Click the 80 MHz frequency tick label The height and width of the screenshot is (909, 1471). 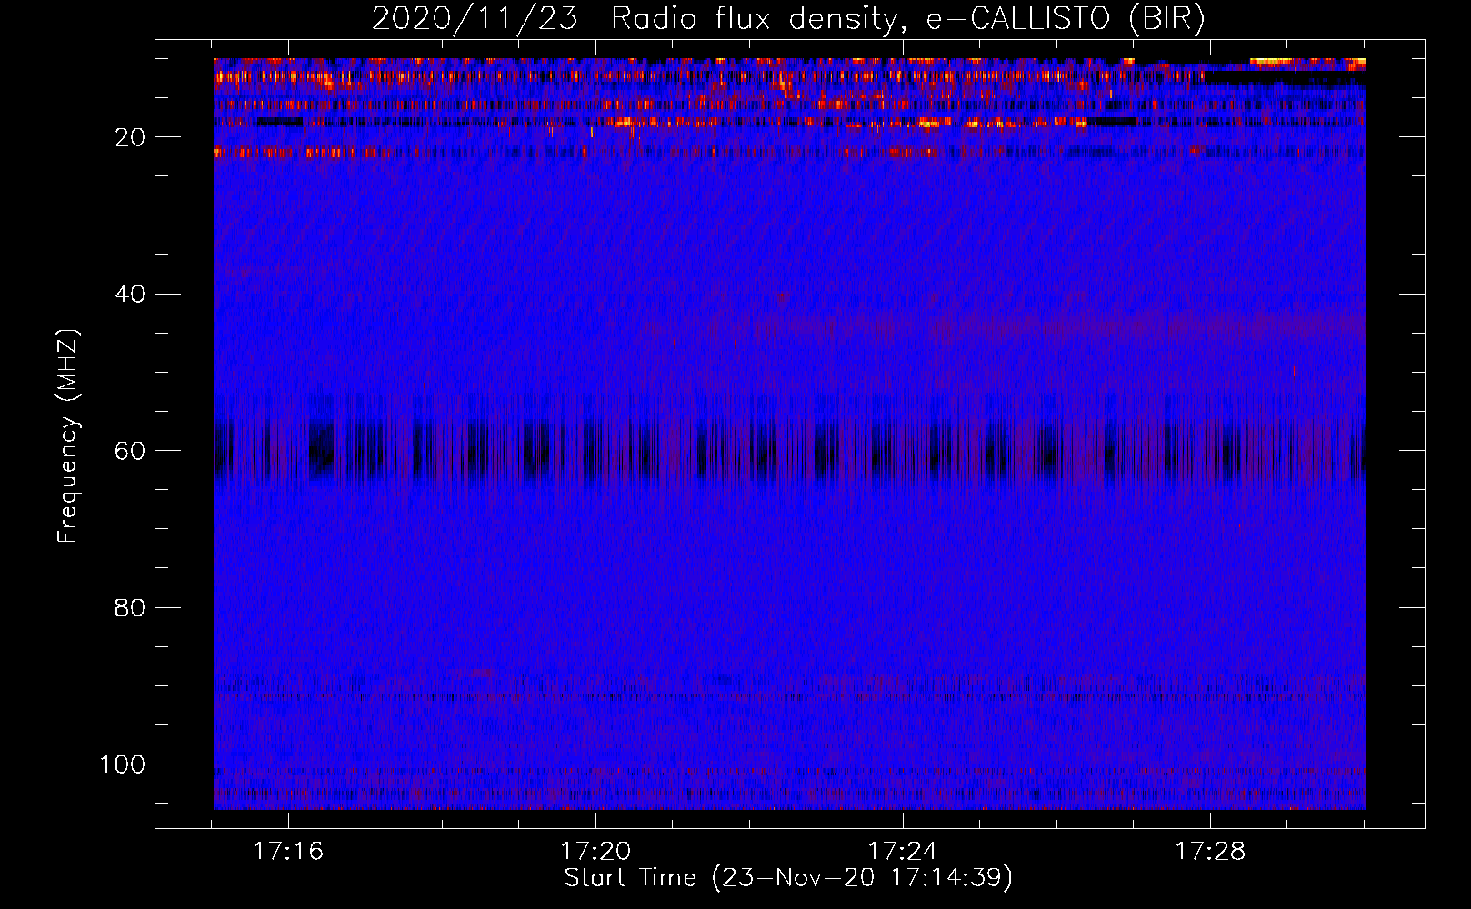(130, 607)
